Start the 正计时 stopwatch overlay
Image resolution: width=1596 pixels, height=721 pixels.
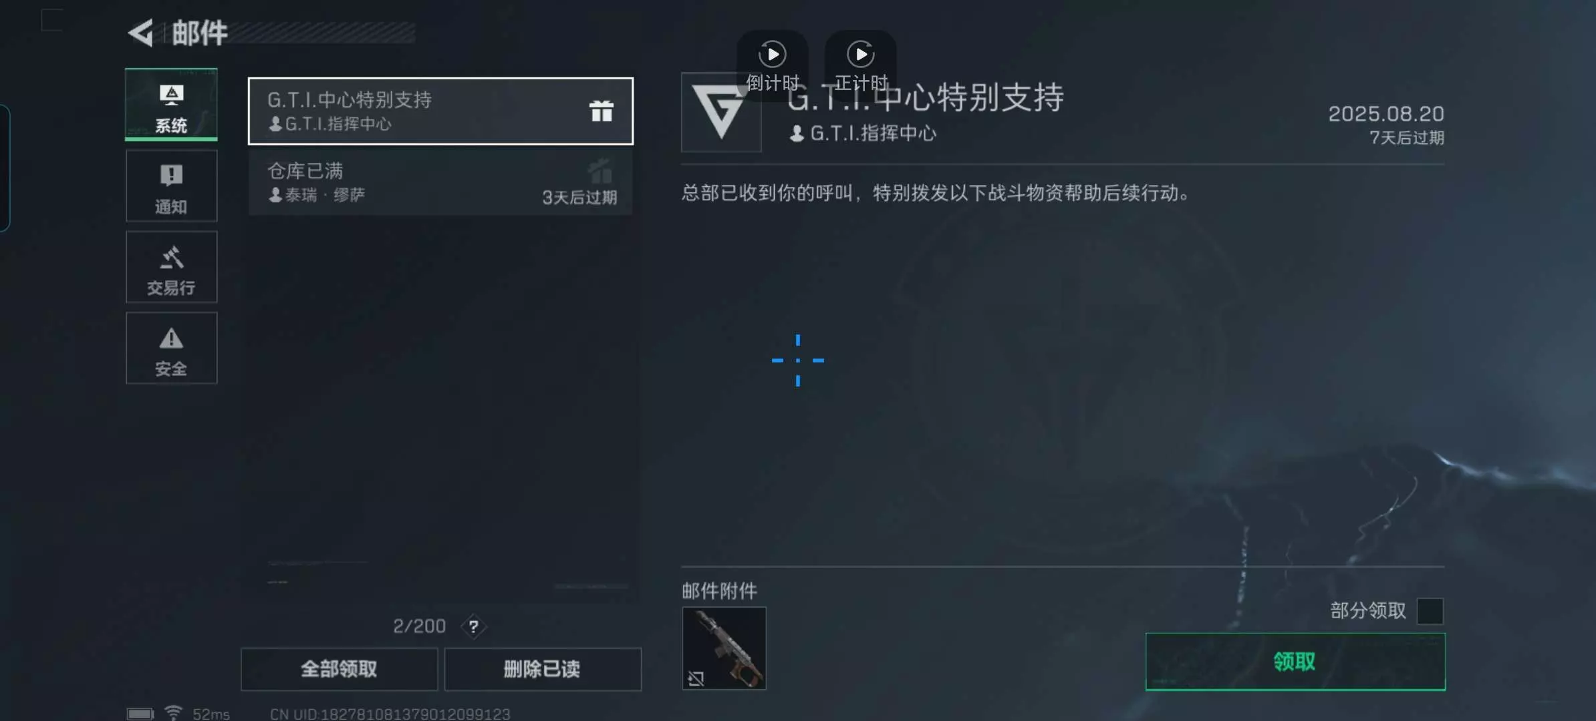pyautogui.click(x=860, y=65)
